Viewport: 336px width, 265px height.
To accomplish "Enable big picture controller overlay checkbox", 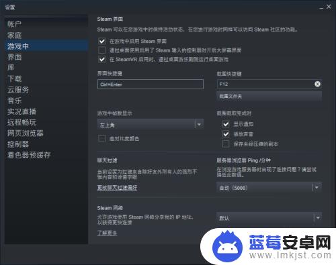I will (102, 50).
